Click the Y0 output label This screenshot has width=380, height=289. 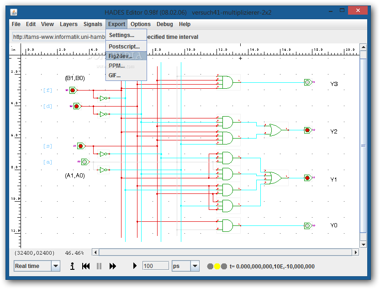[334, 225]
